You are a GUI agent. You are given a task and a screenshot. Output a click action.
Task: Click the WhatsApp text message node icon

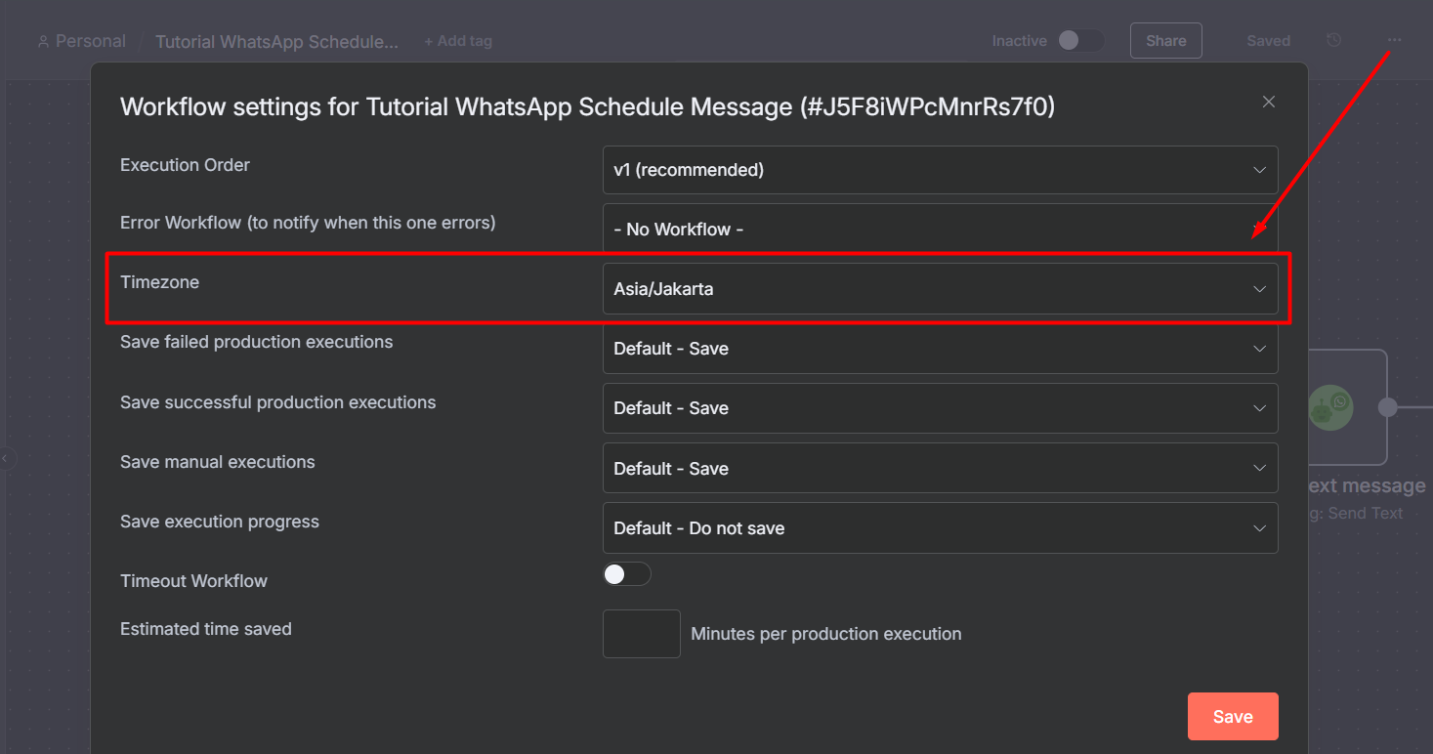[1330, 407]
